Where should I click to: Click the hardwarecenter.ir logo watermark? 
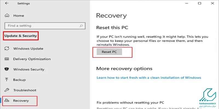click(208, 98)
